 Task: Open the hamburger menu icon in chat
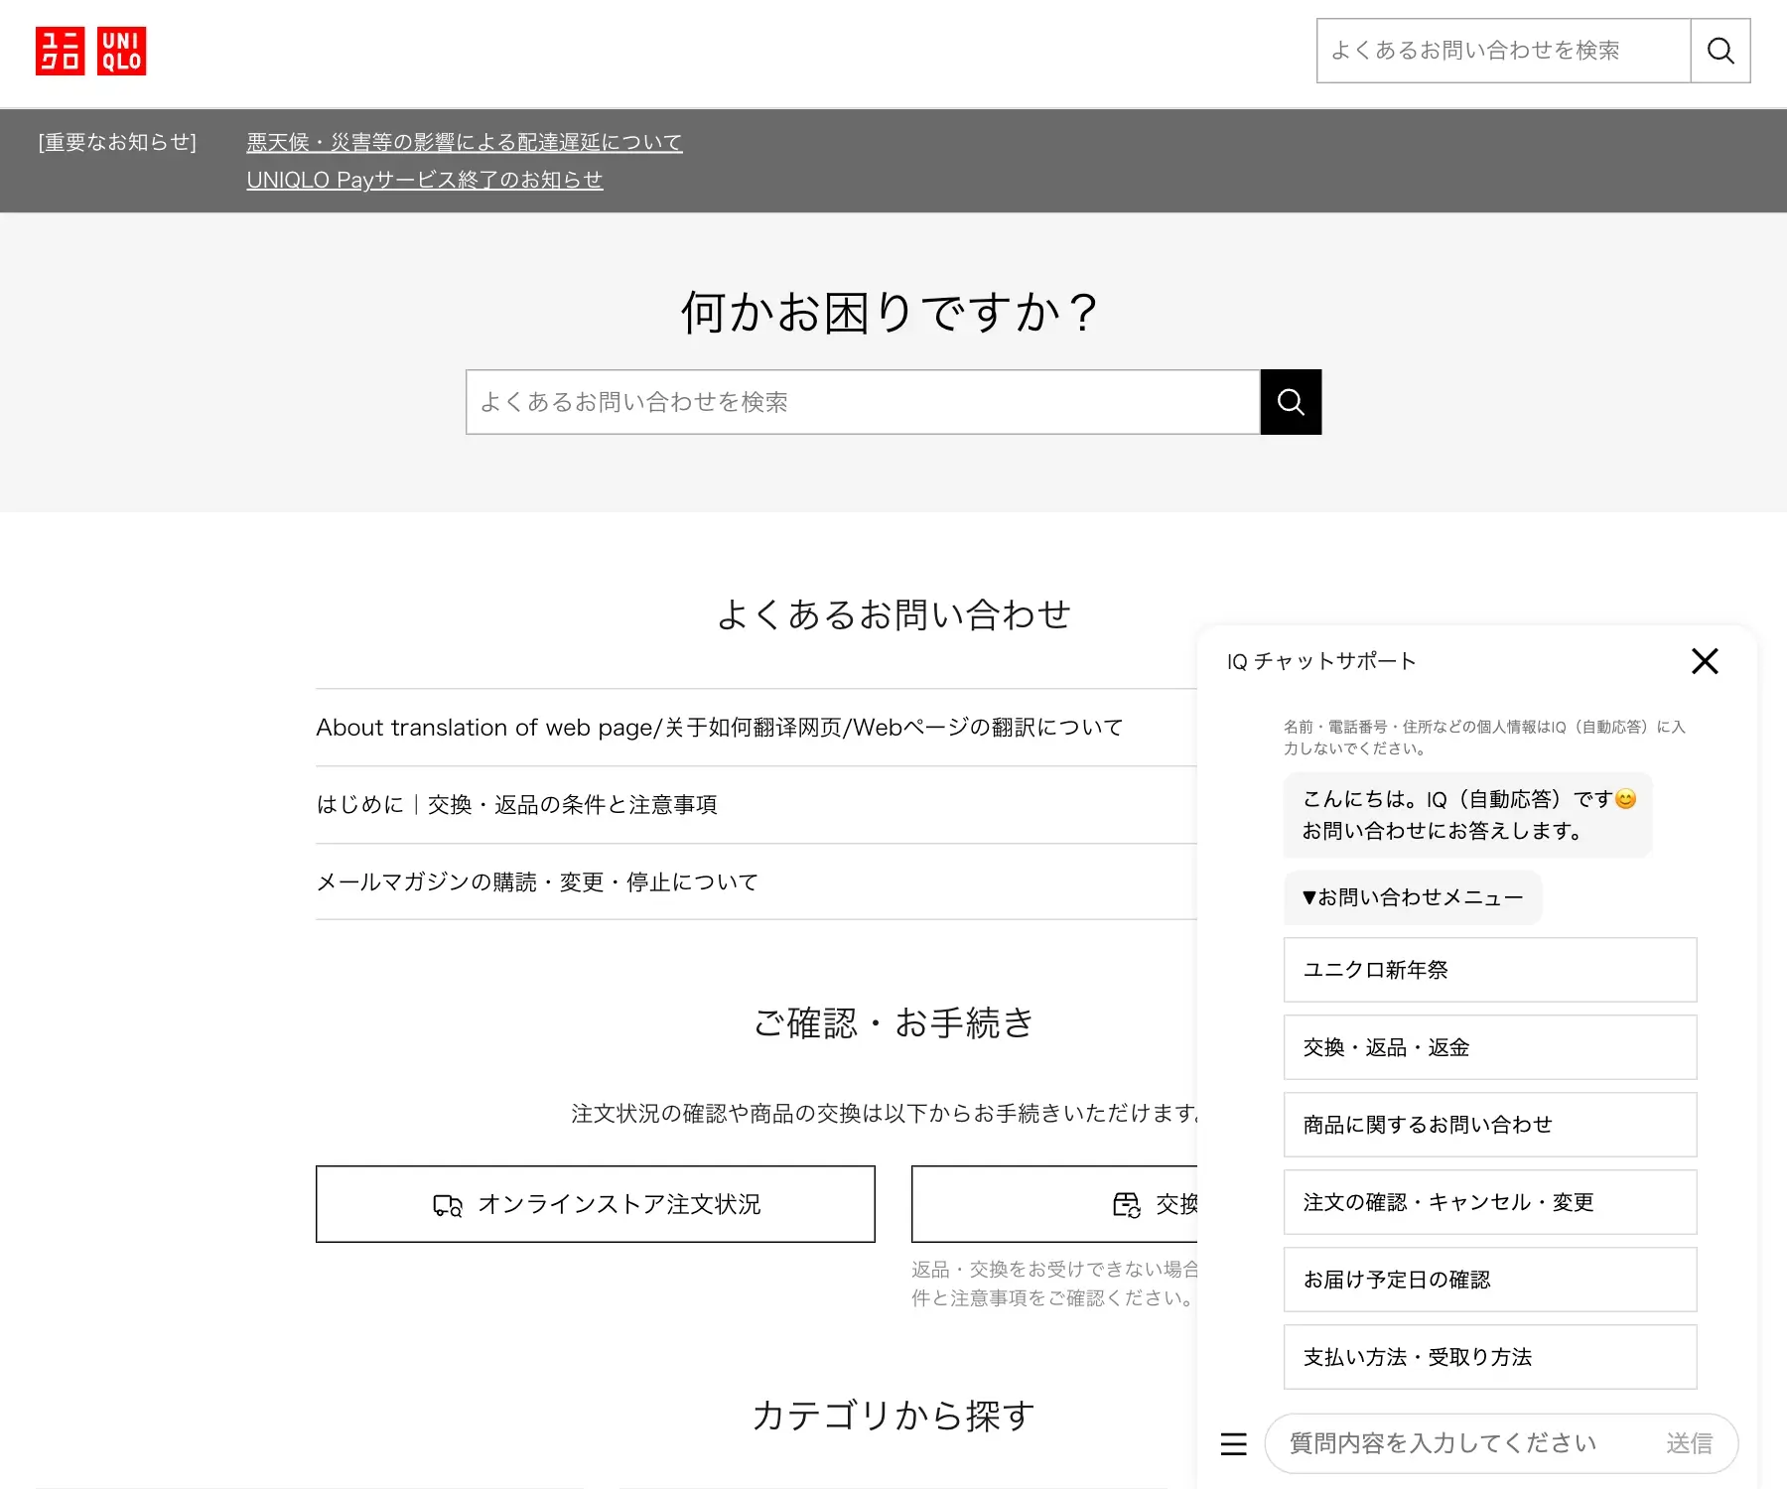click(1232, 1444)
